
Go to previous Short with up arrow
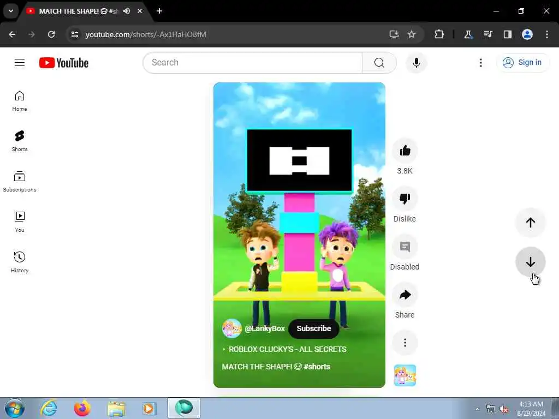pos(530,223)
